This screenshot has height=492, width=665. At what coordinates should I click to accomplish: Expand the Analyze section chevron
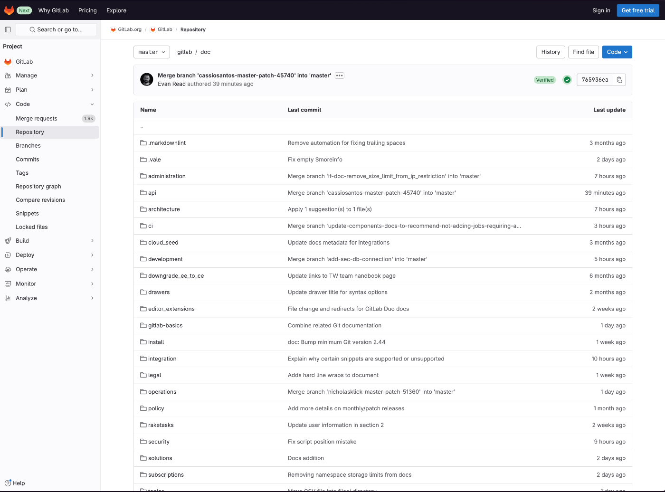point(92,298)
